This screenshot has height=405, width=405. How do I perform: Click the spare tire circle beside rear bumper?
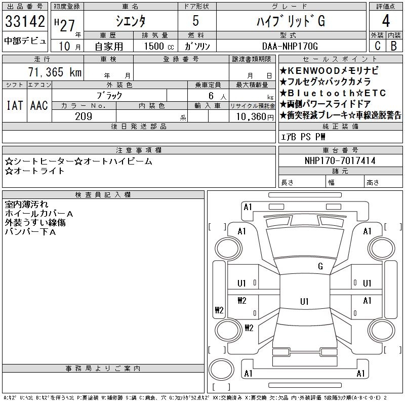pos(221,369)
